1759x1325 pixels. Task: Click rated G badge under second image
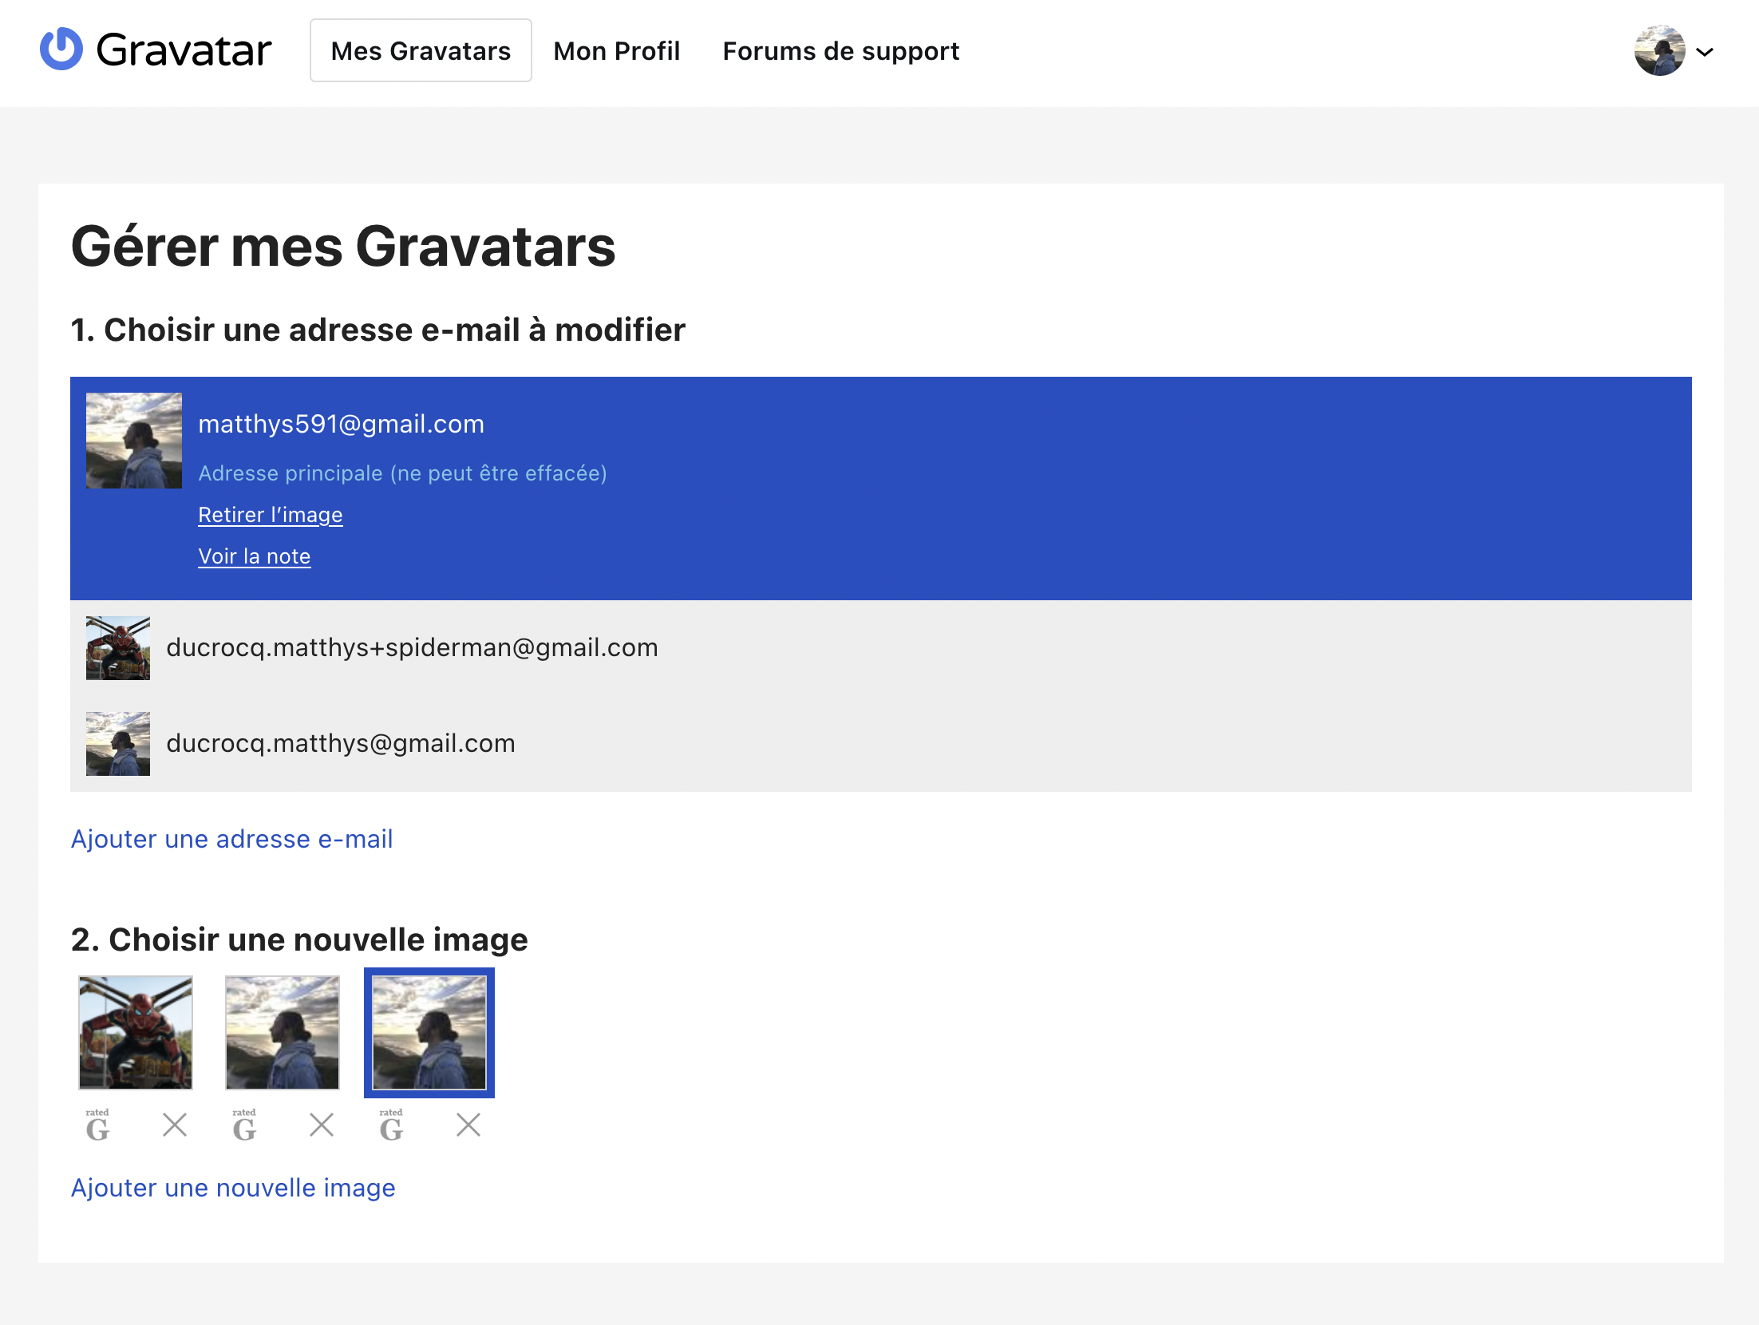(x=244, y=1125)
